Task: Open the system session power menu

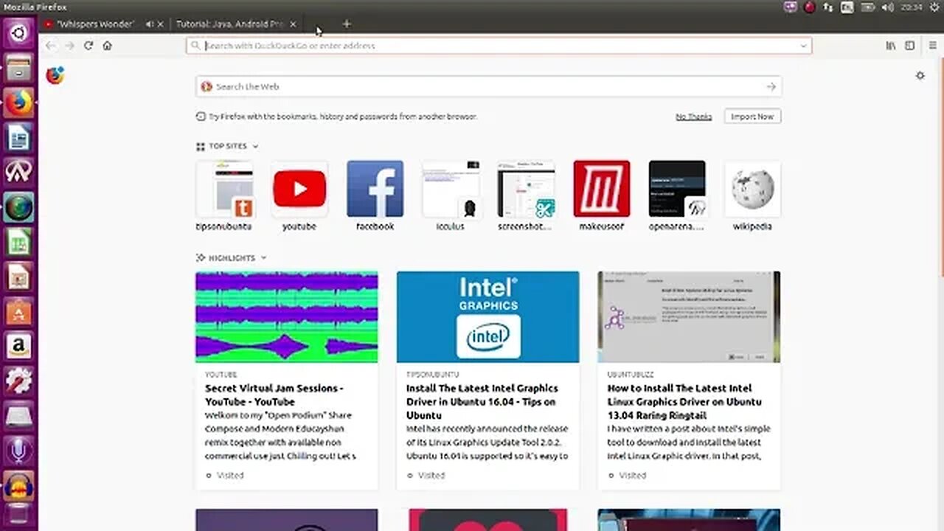Action: pyautogui.click(x=933, y=7)
